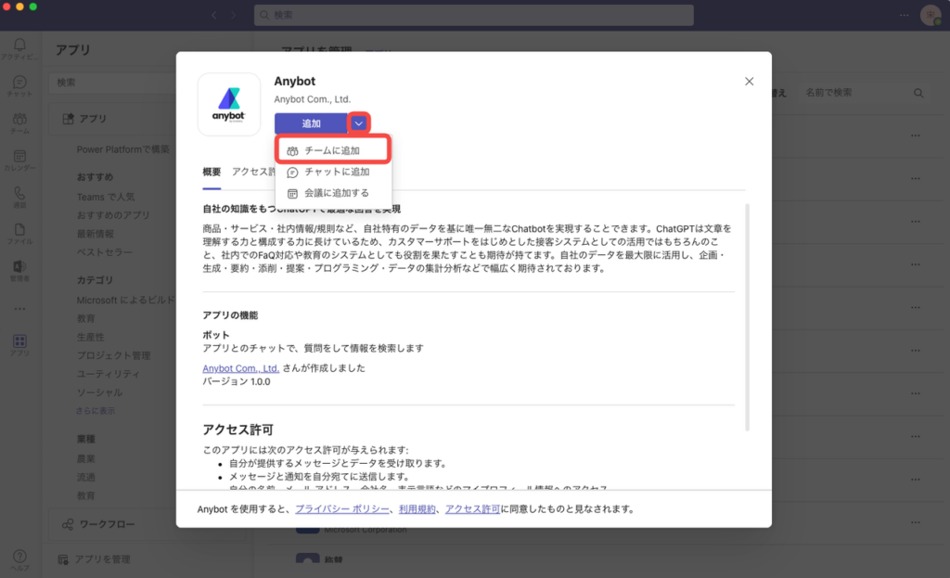Click the Apps grid icon in sidebar

(x=19, y=344)
